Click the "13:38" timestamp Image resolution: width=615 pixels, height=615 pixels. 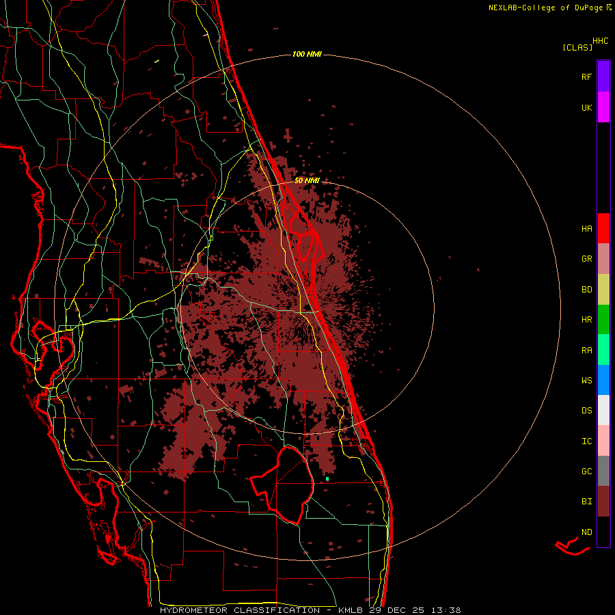[x=446, y=610]
